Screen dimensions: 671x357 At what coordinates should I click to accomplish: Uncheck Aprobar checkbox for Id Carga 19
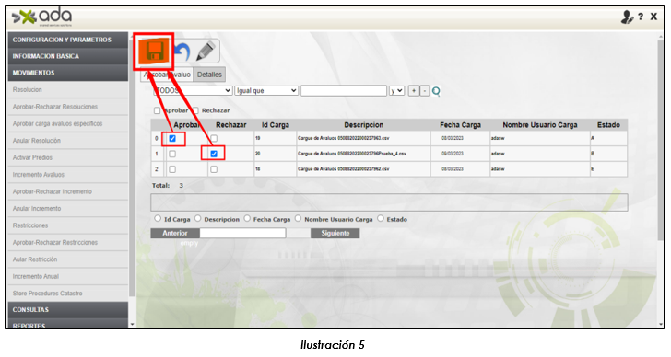click(x=172, y=138)
